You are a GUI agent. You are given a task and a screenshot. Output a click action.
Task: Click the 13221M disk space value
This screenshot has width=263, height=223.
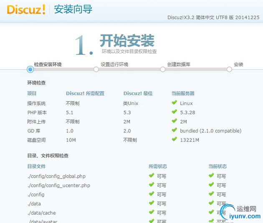pos(190,140)
